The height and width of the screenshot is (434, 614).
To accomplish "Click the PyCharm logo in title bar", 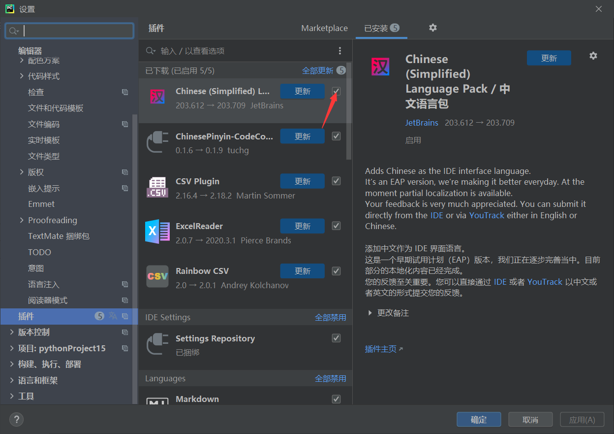I will pyautogui.click(x=10, y=9).
